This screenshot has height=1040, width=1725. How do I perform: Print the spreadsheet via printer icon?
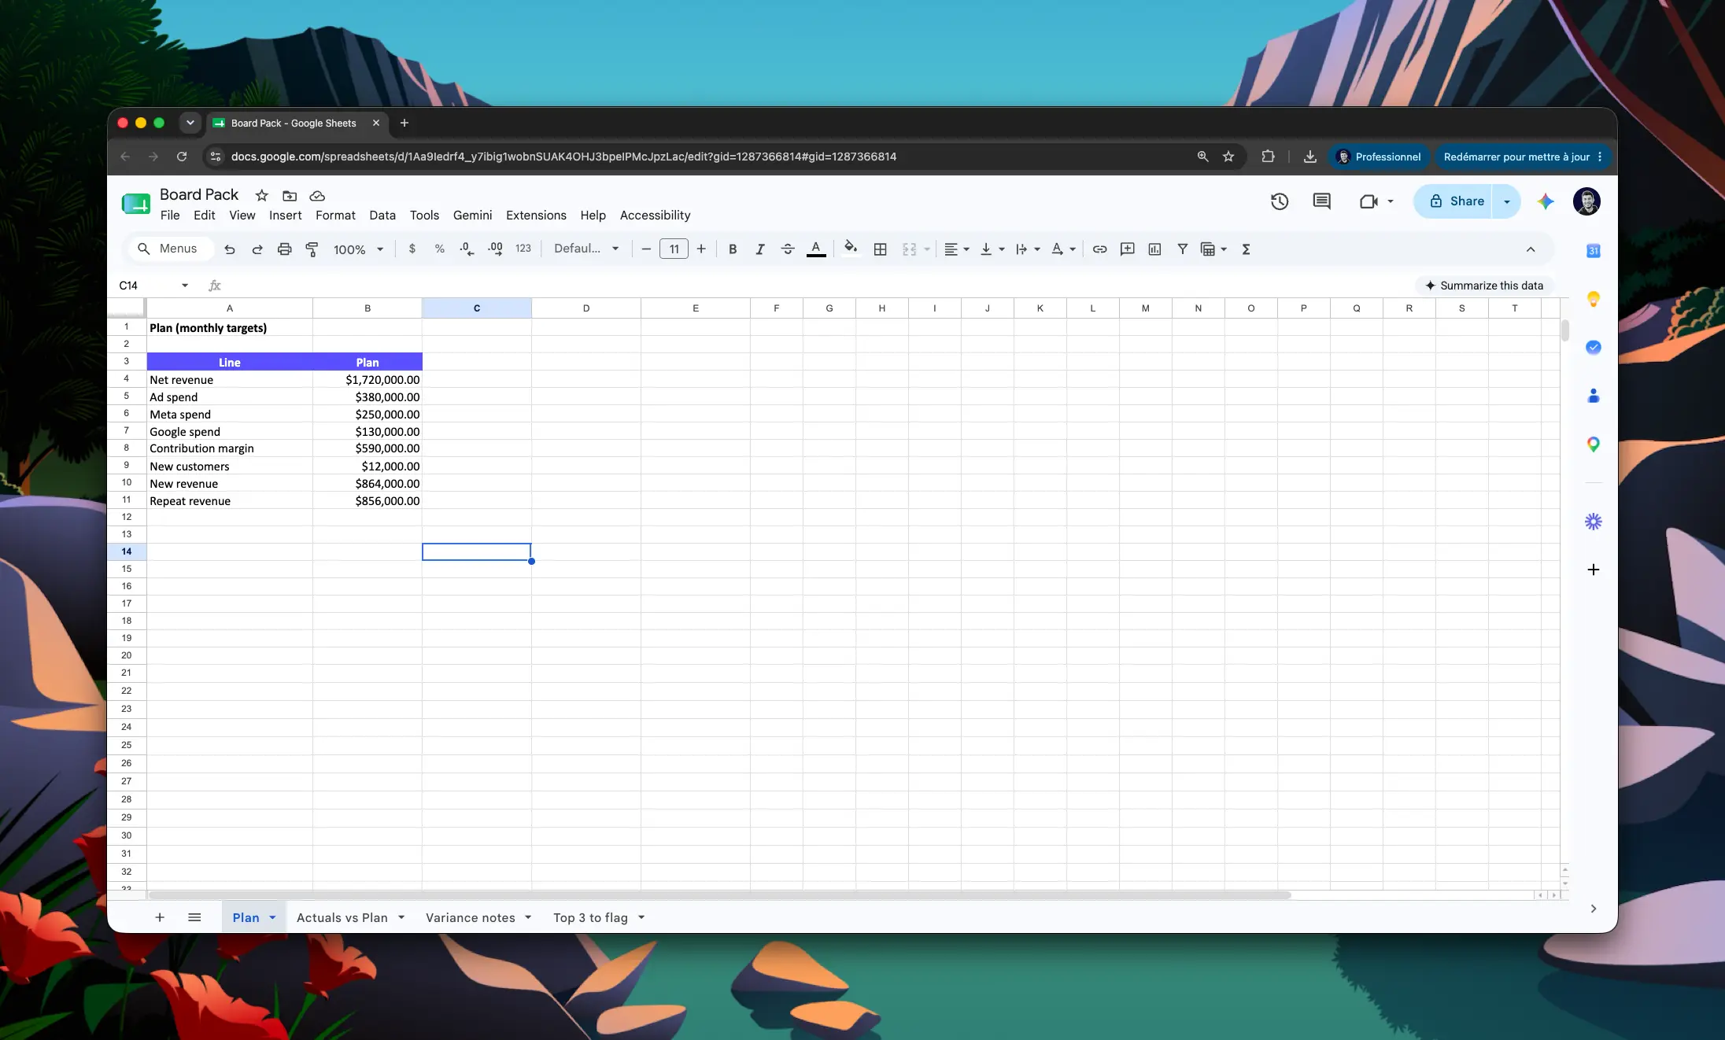285,249
